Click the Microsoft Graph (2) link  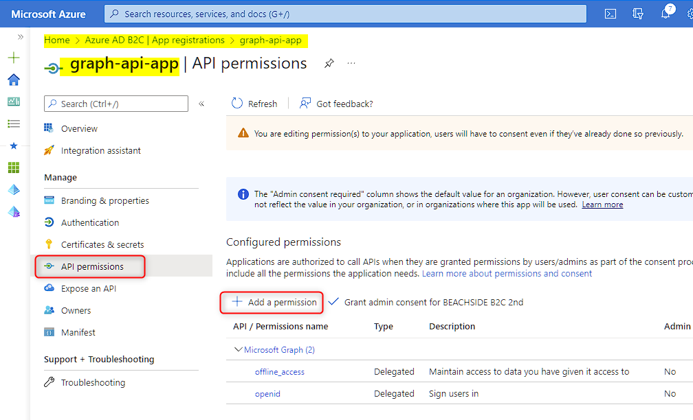click(279, 350)
